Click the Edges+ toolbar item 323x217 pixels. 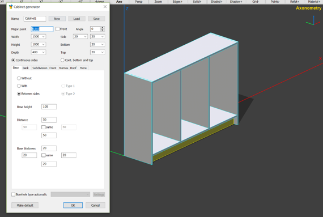coord(177,2)
